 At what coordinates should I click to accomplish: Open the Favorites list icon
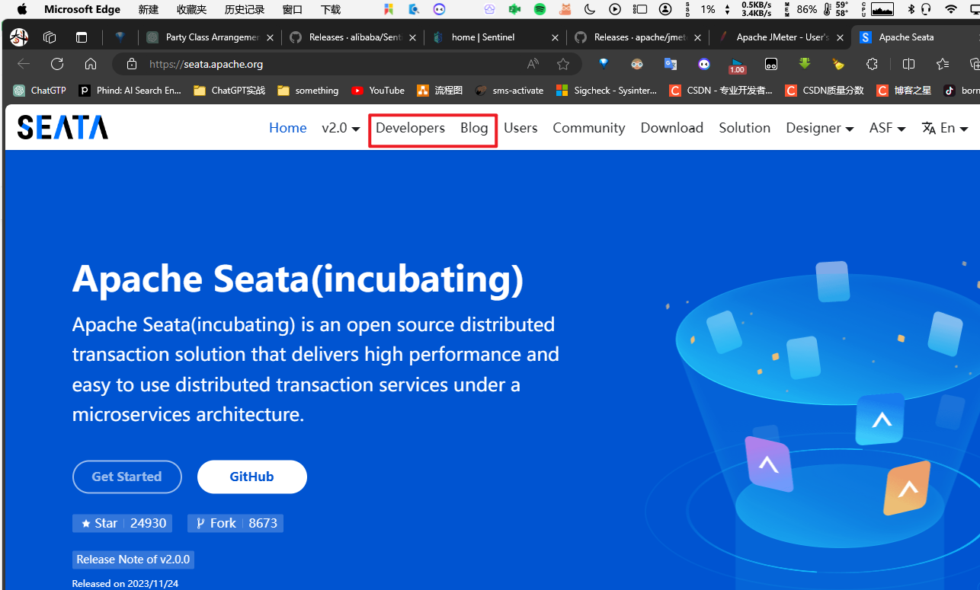(x=943, y=64)
